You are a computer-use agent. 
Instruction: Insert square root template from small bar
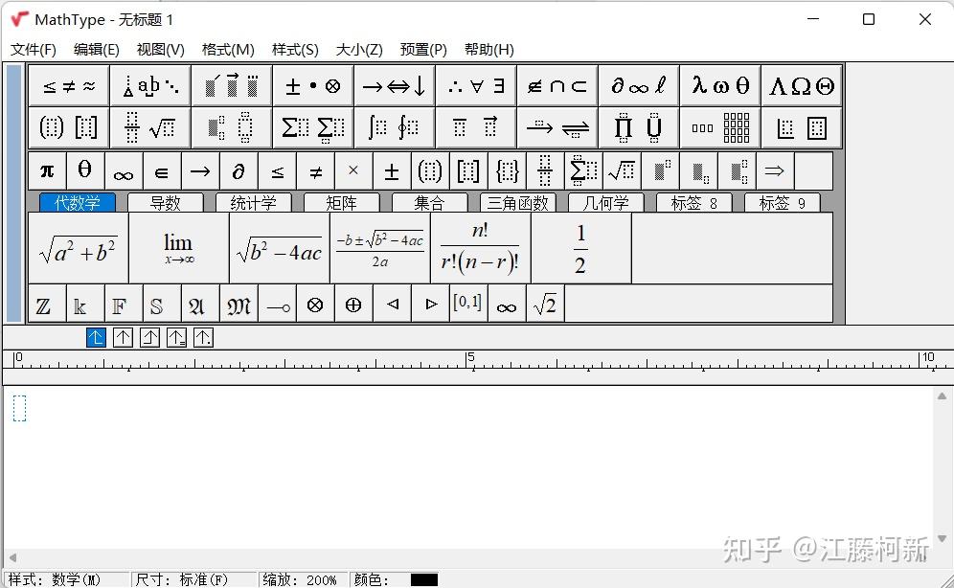pos(622,171)
